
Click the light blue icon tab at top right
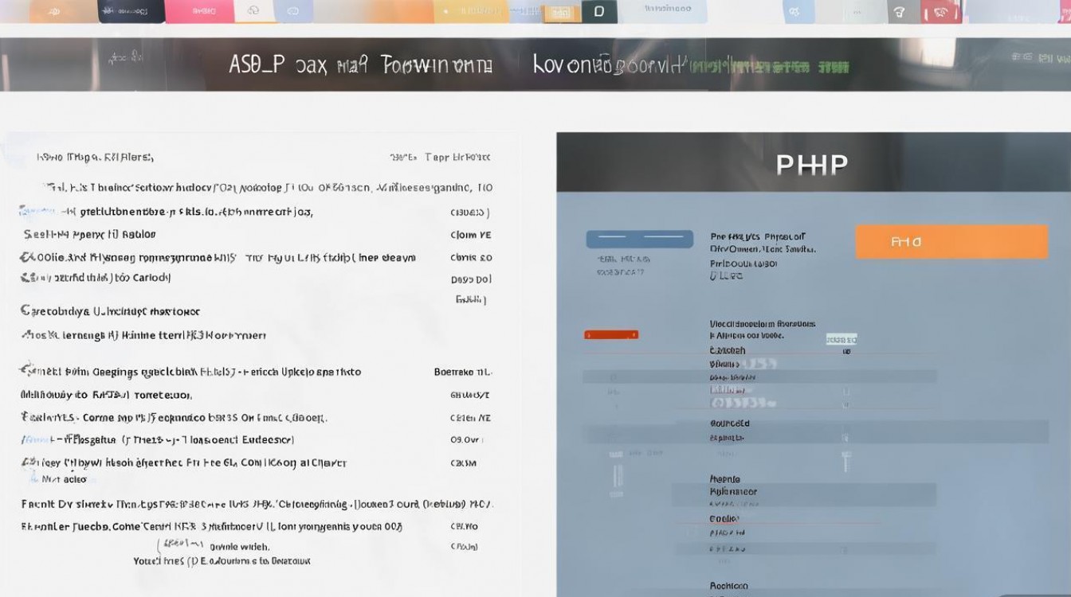coord(793,11)
